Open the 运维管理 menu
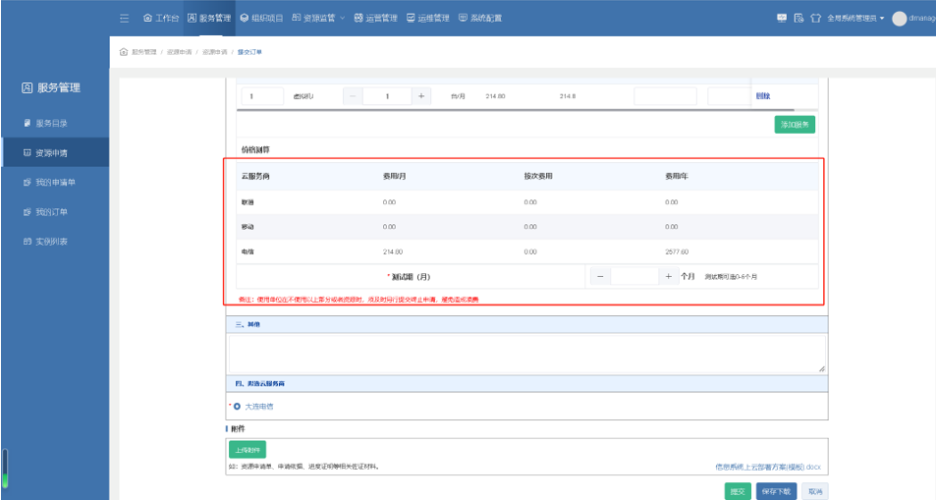This screenshot has width=936, height=500. click(x=428, y=18)
